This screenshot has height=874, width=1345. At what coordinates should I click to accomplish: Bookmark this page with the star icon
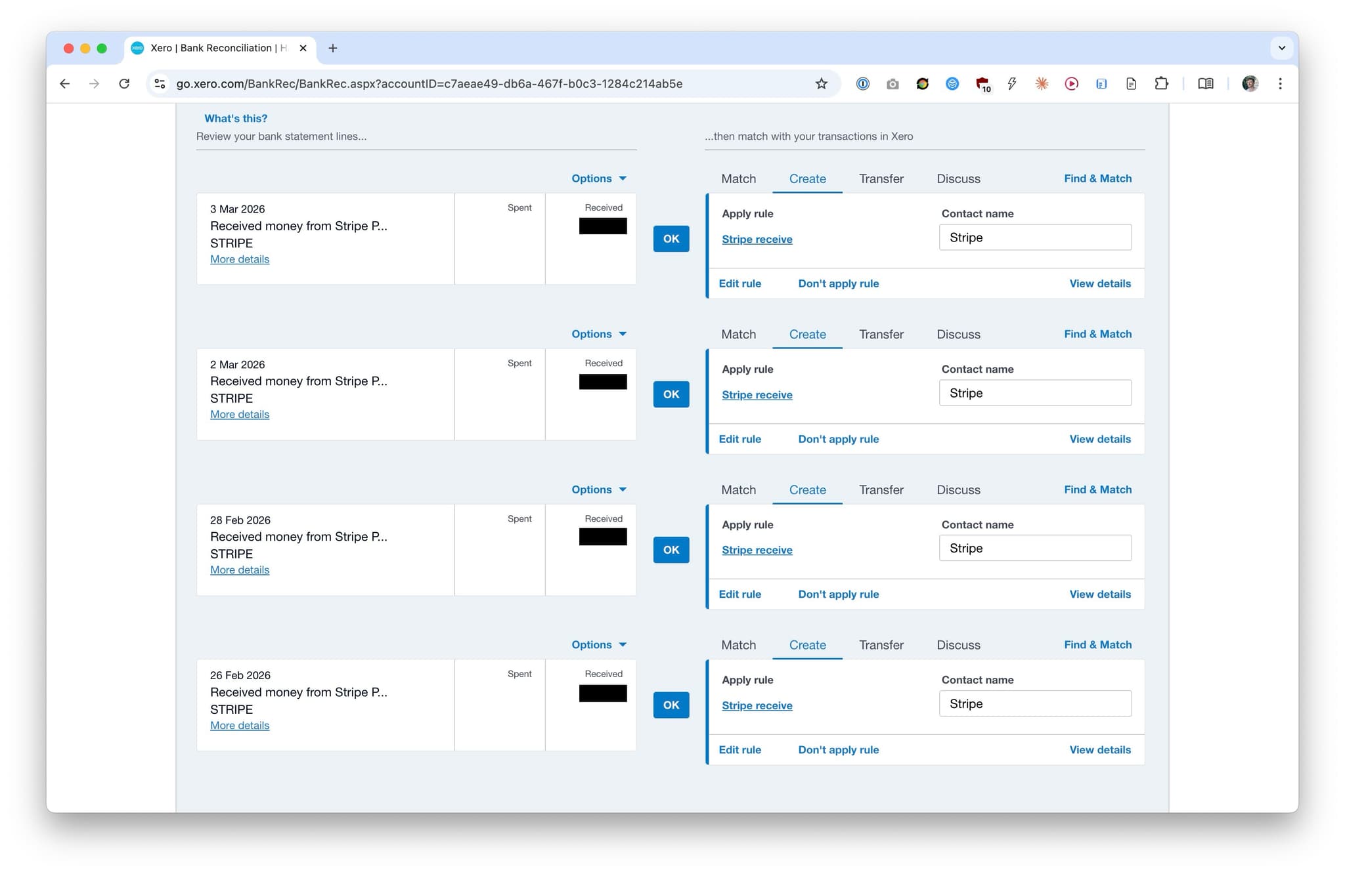(x=821, y=83)
